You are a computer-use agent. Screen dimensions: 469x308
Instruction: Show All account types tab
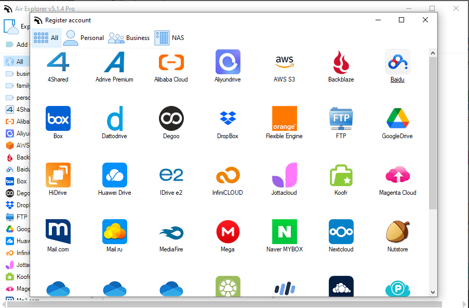click(x=46, y=38)
